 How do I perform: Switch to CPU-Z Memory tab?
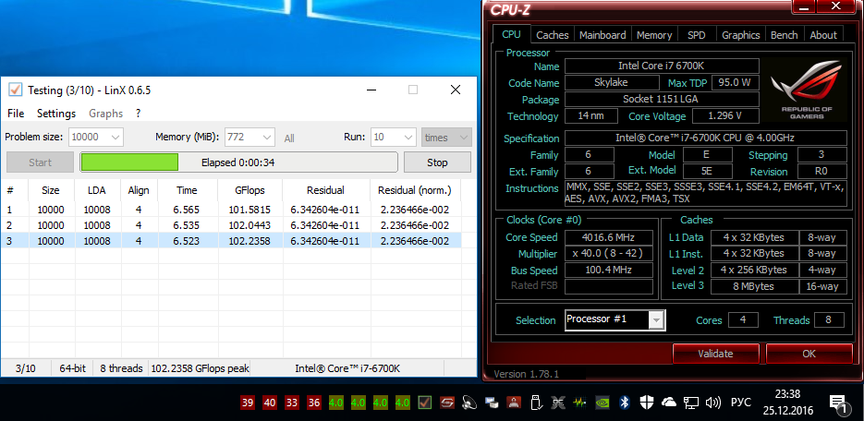(x=654, y=35)
